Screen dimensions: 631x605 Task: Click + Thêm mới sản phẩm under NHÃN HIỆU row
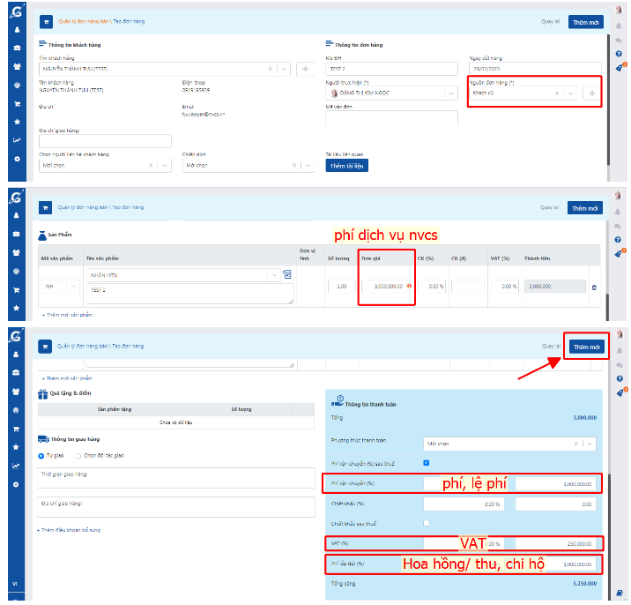(x=67, y=315)
